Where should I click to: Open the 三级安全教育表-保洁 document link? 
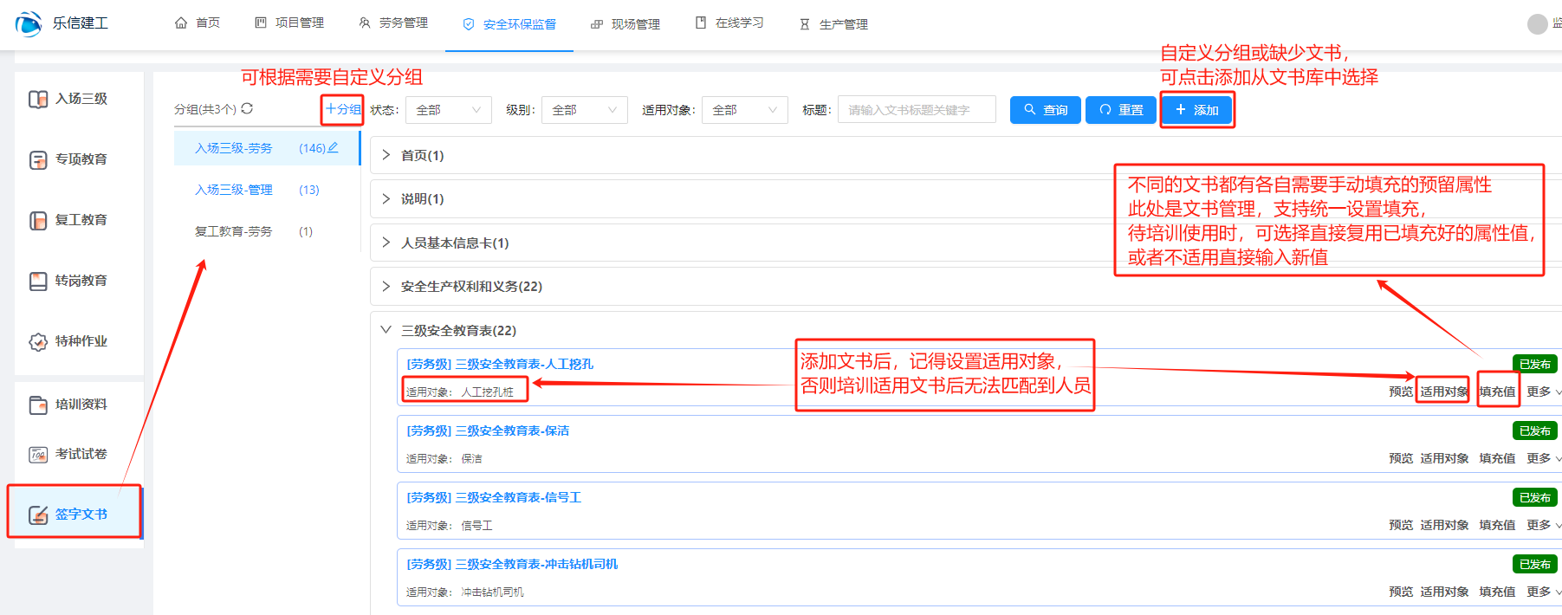[x=488, y=430]
